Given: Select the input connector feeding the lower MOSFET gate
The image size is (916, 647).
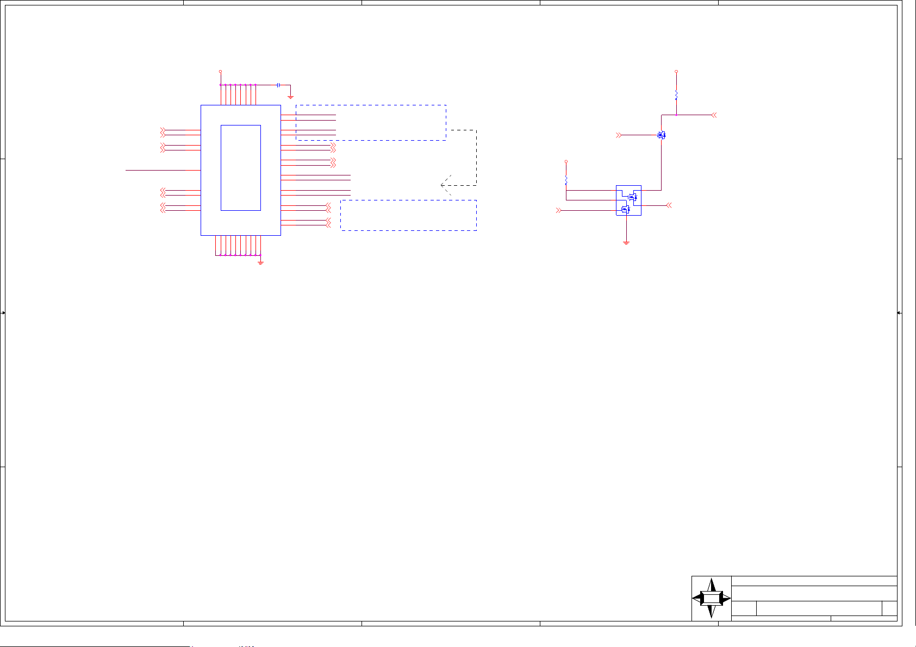Looking at the screenshot, I should click(x=558, y=210).
